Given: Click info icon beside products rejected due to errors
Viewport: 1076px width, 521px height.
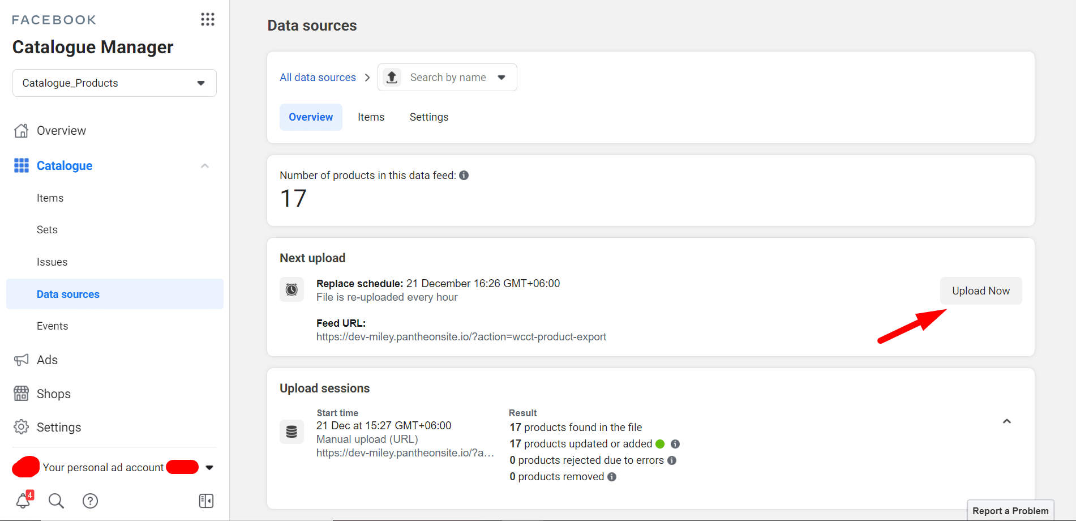Looking at the screenshot, I should [x=672, y=460].
